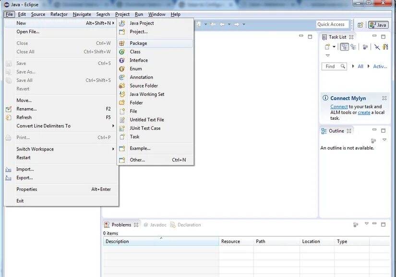
Task: Click the Enum icon in New submenu
Action: [122, 69]
